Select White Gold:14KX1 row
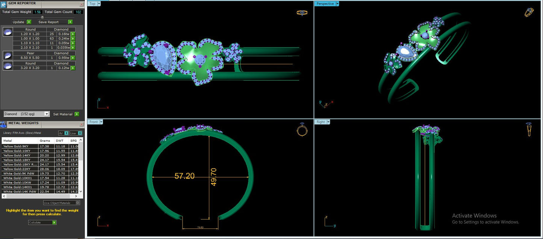Screen dimensions: 543x239 coord(40,187)
